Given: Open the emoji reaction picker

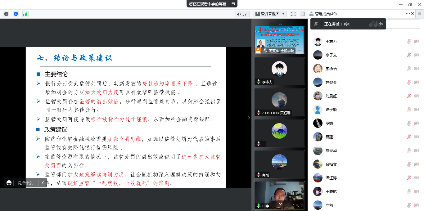Looking at the screenshot, I should click(x=9, y=183).
